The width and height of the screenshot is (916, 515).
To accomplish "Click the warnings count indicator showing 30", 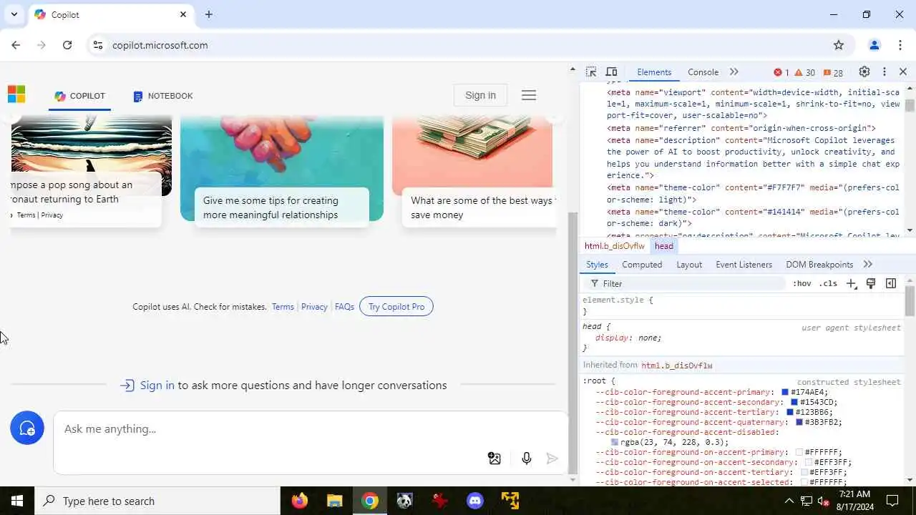I will click(805, 72).
